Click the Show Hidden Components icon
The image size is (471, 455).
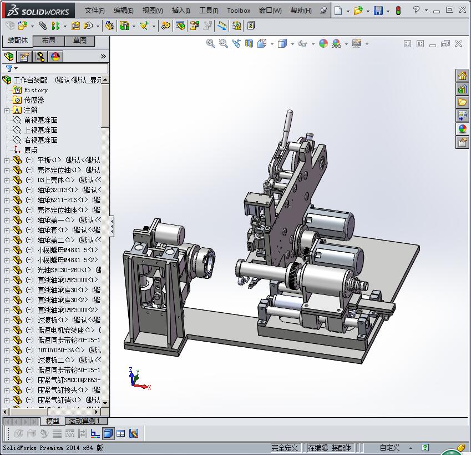coord(110,26)
